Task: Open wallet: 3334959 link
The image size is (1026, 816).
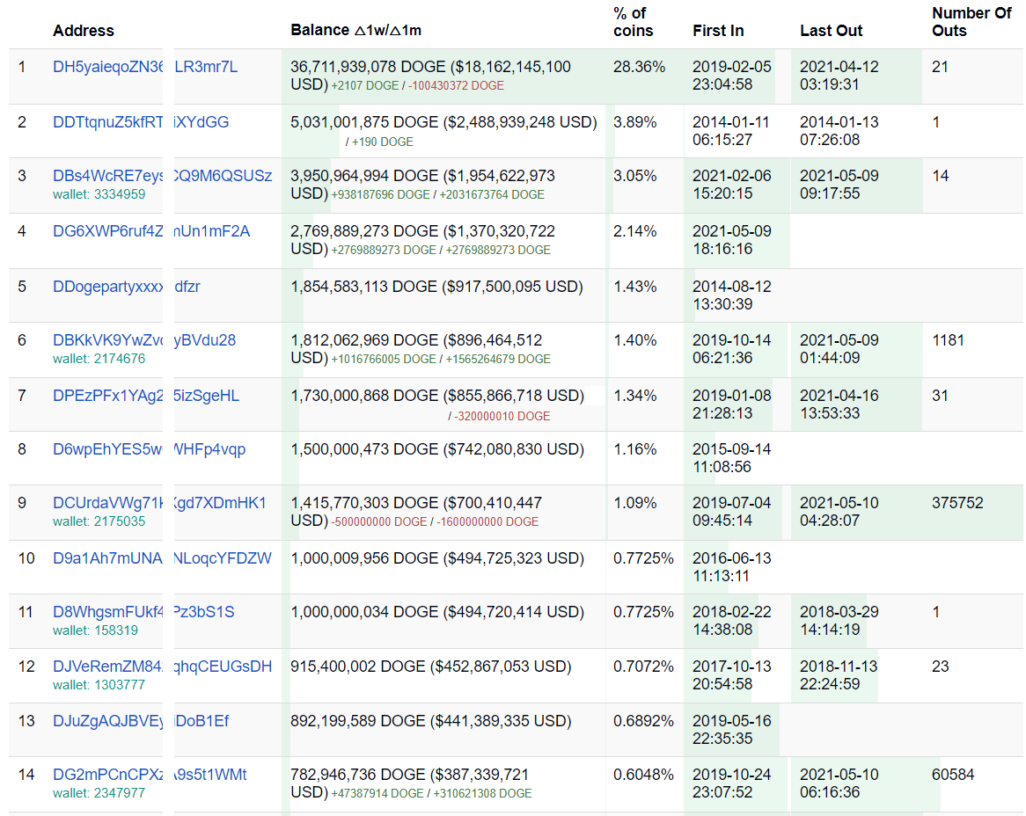Action: click(99, 194)
